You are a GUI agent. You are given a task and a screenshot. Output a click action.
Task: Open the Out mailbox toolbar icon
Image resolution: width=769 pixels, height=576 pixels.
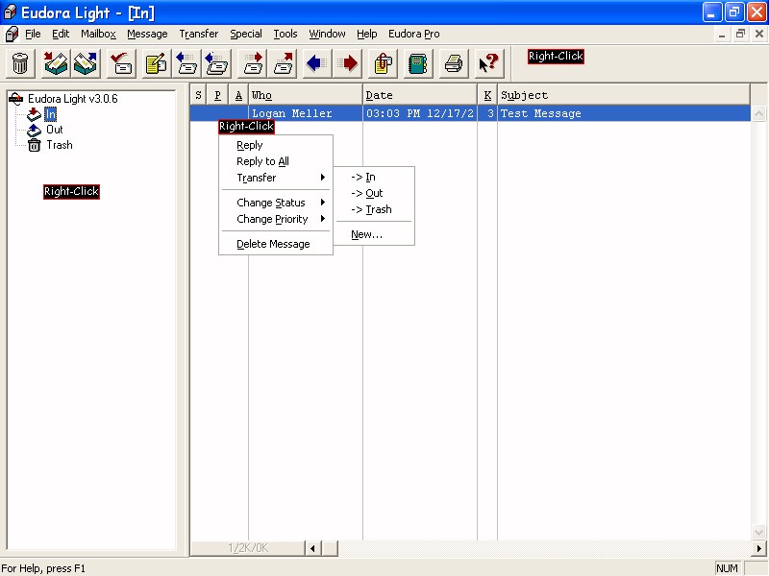pyautogui.click(x=86, y=63)
